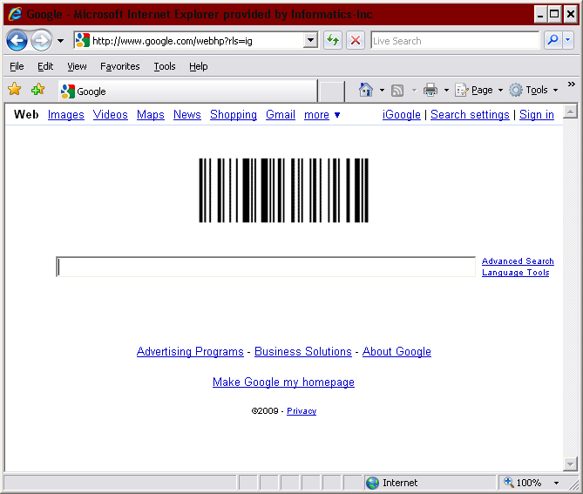Expand the Print options dropdown arrow
This screenshot has width=583, height=494.
(x=446, y=90)
